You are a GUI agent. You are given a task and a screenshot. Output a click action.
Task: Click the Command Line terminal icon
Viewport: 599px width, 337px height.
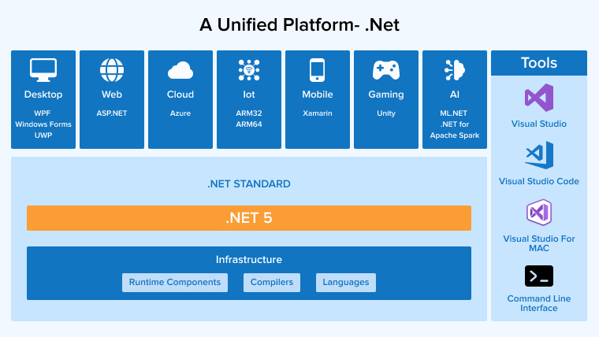[538, 276]
